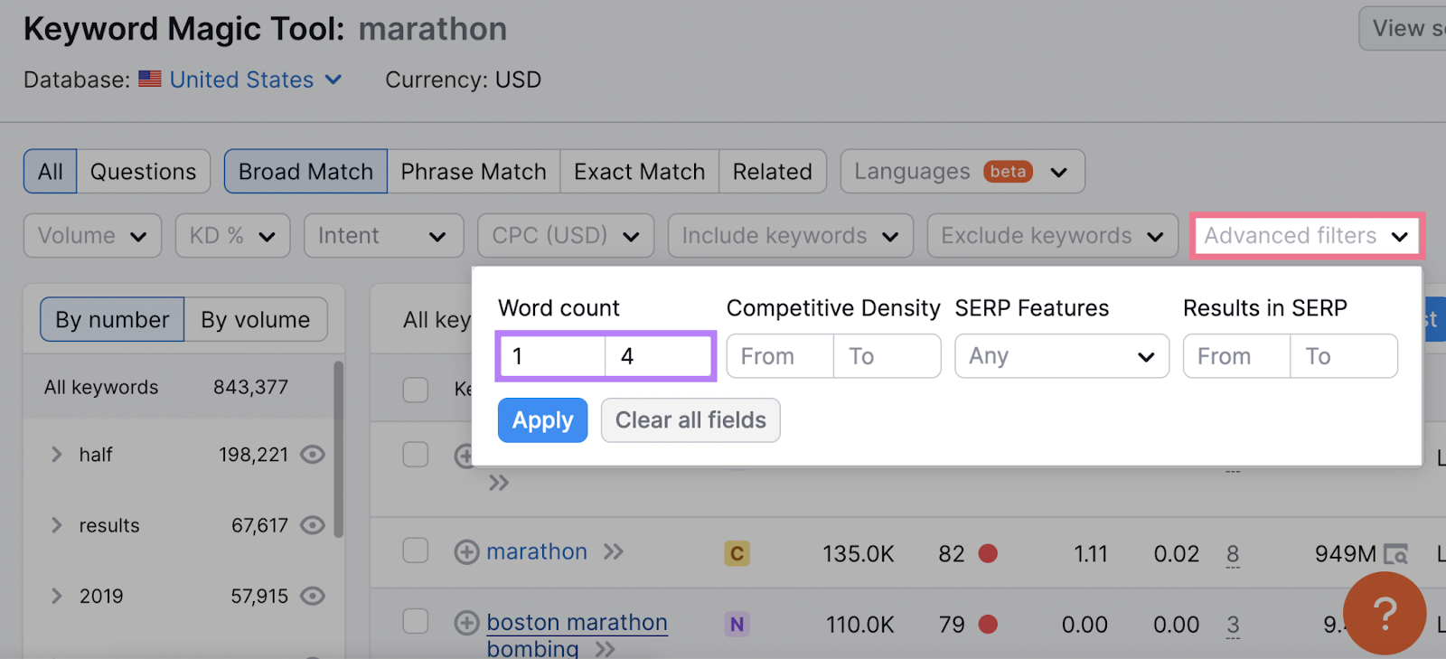This screenshot has height=659, width=1446.
Task: Select the Questions tab
Action: click(x=143, y=172)
